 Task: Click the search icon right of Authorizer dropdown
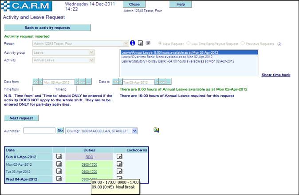(156, 130)
